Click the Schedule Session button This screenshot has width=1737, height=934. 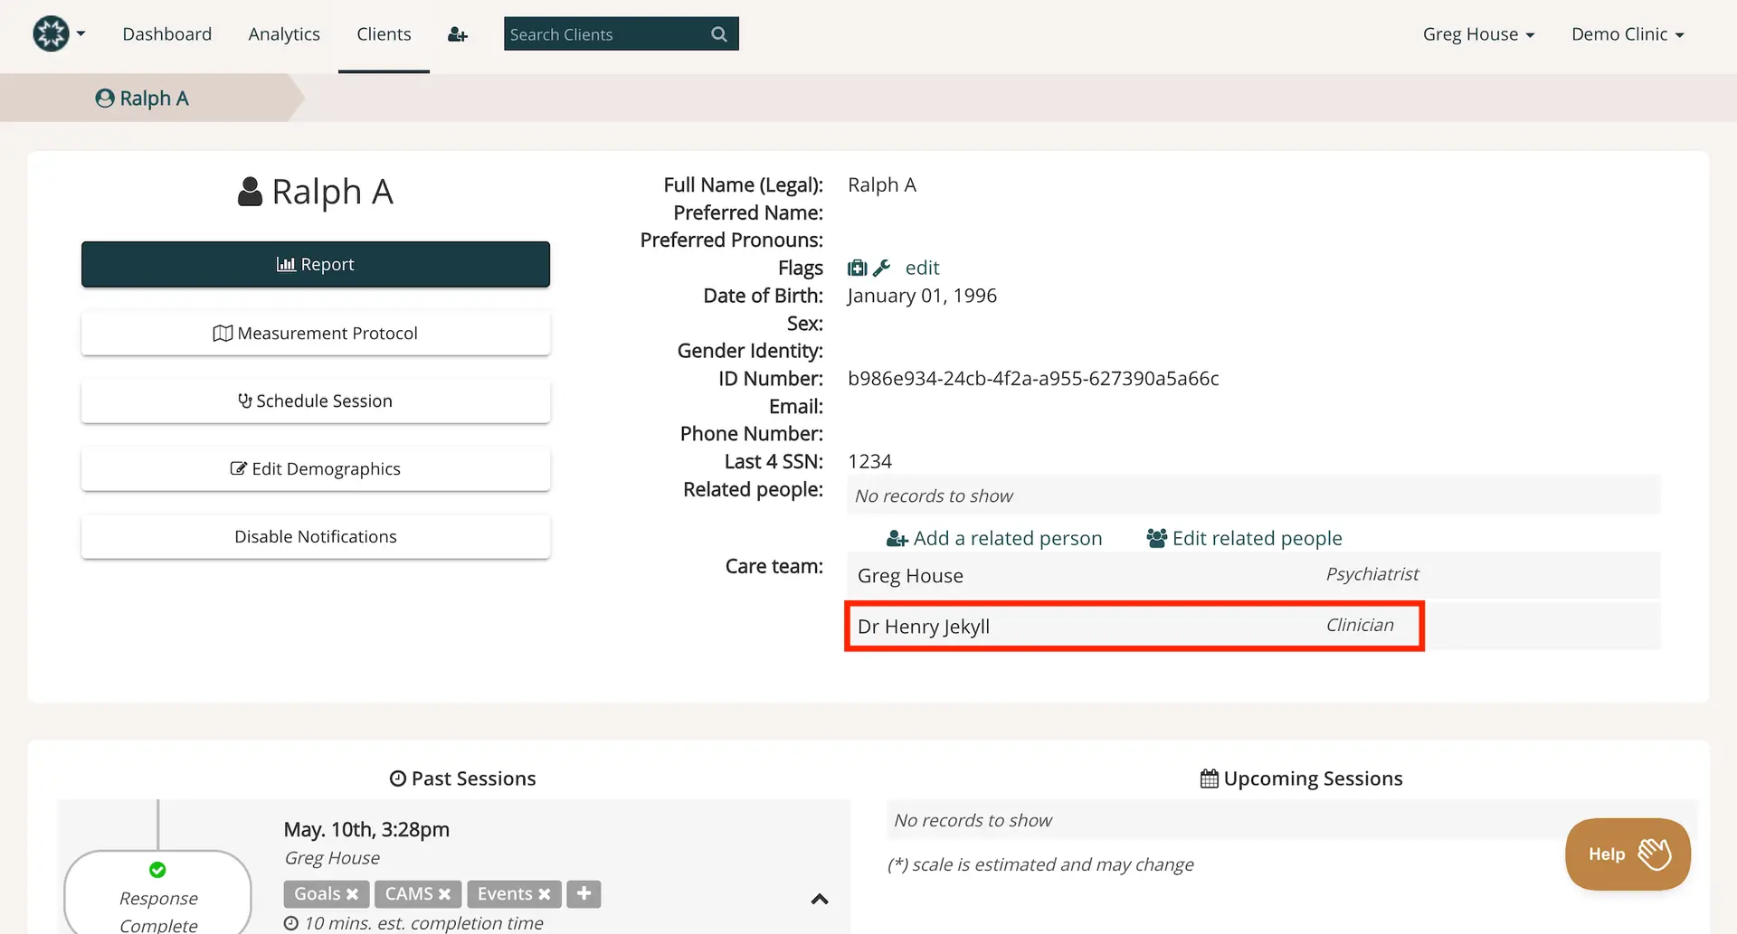tap(315, 401)
